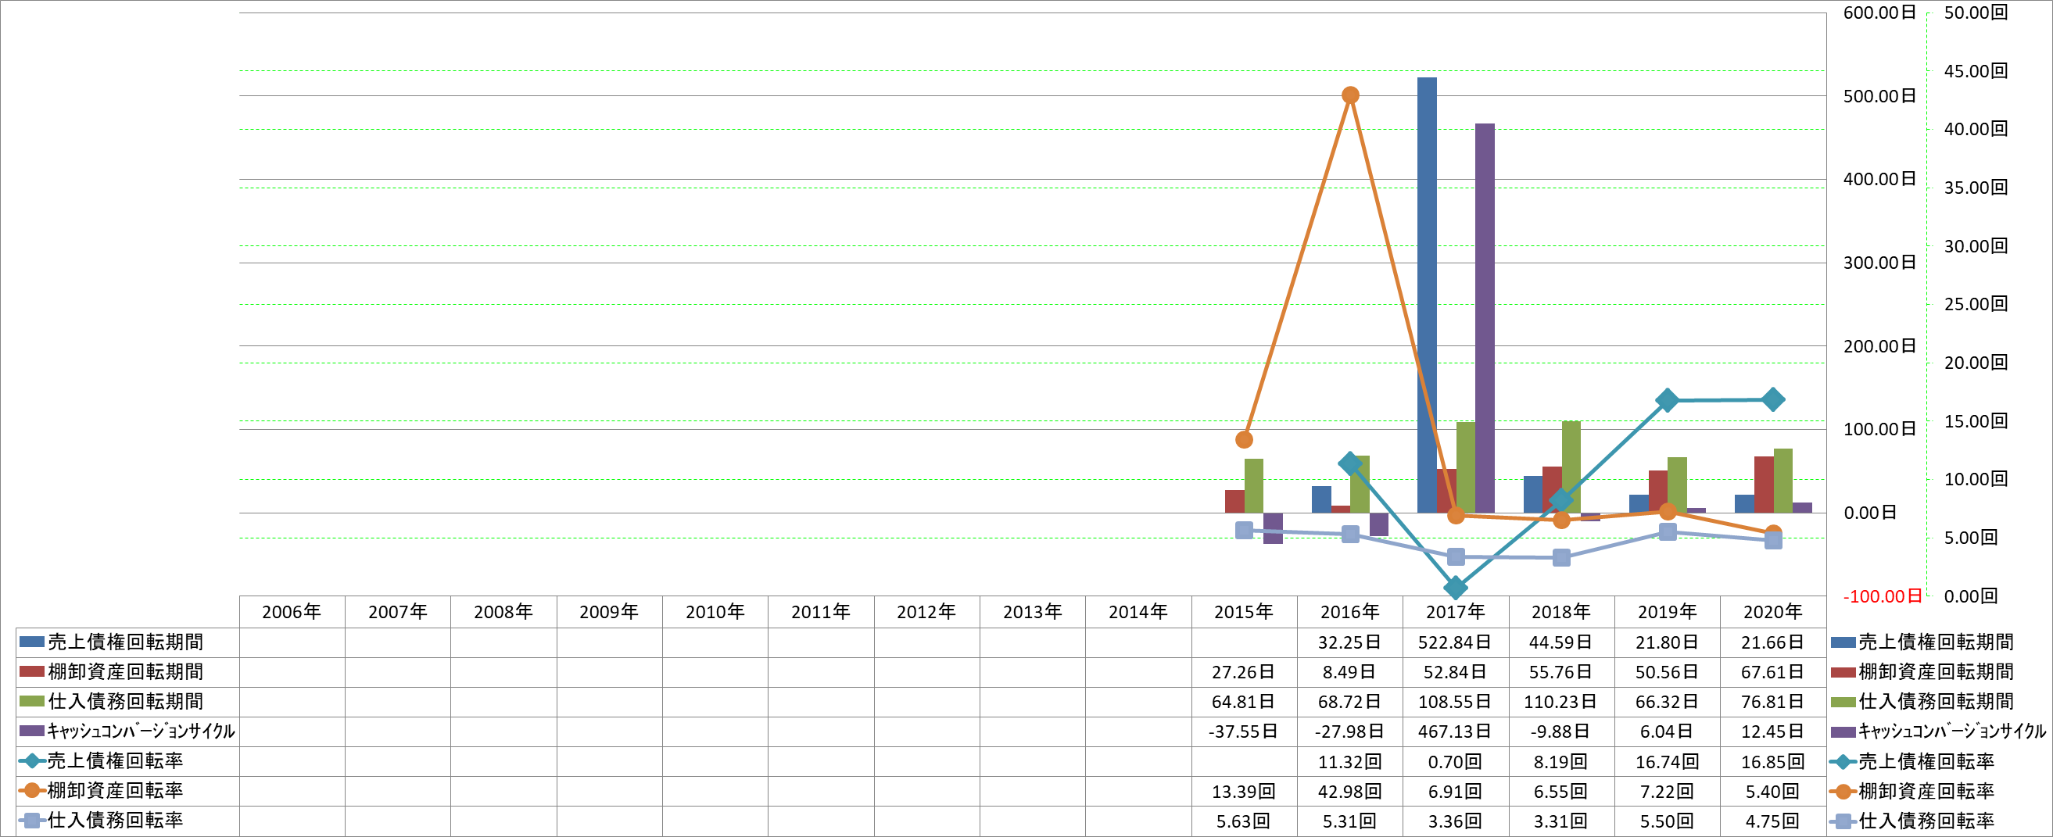
Task: Select the green 2018 bar
Action: tap(1571, 467)
